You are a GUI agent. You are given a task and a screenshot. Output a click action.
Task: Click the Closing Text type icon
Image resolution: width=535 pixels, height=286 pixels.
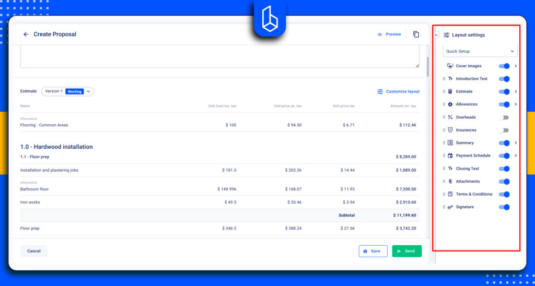click(450, 169)
